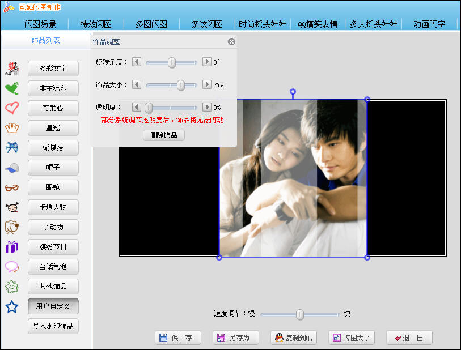Click the 导入水印饰品 button
The width and height of the screenshot is (461, 350).
pos(53,326)
